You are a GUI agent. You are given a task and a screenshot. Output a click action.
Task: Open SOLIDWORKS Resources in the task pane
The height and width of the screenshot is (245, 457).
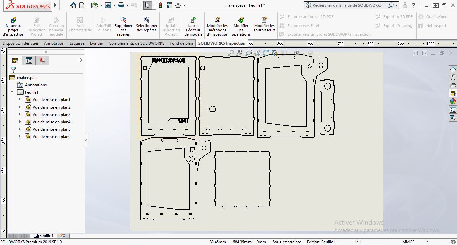(x=453, y=69)
